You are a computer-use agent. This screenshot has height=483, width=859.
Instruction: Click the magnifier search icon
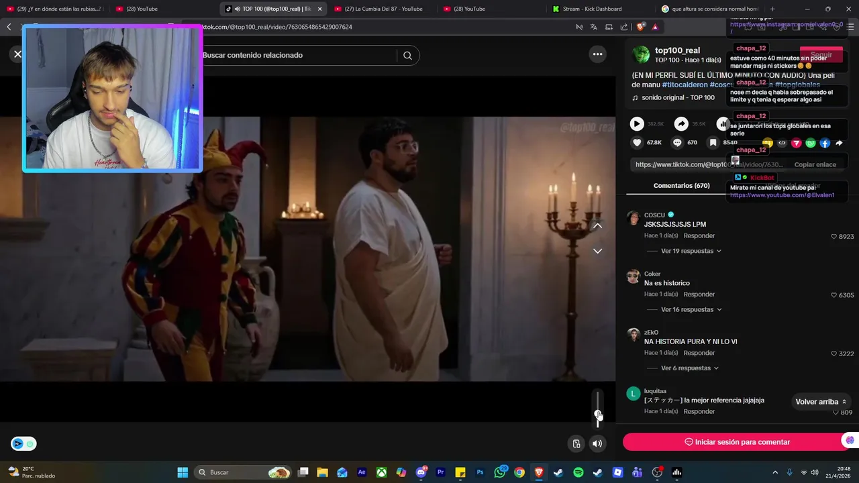tap(407, 56)
